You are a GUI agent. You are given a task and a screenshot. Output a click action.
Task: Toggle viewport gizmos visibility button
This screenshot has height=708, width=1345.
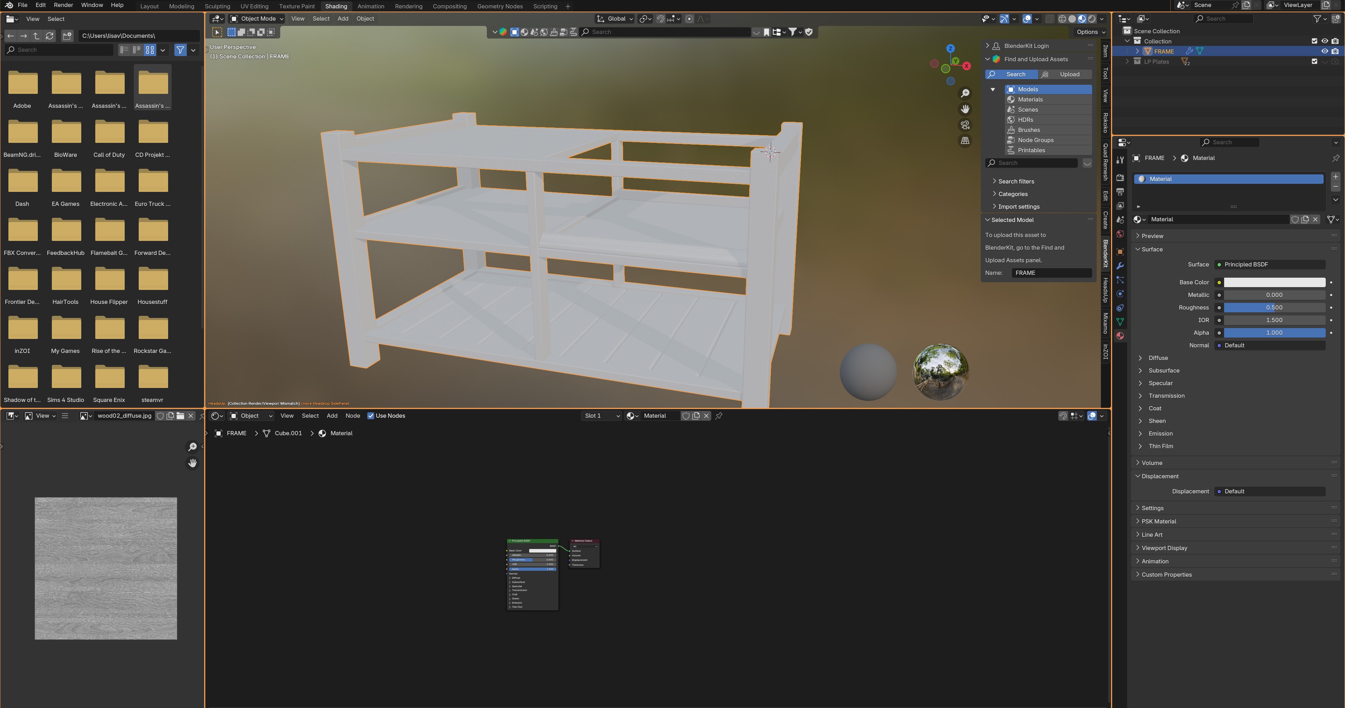pyautogui.click(x=1004, y=19)
